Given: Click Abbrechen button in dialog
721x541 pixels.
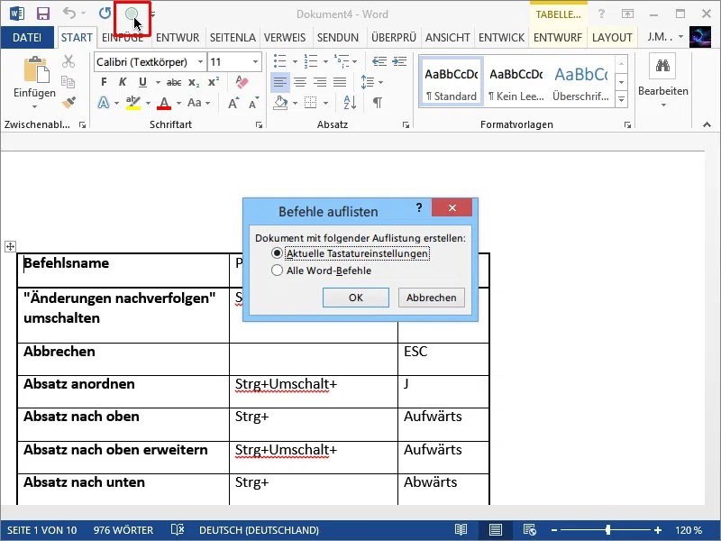Looking at the screenshot, I should point(432,298).
